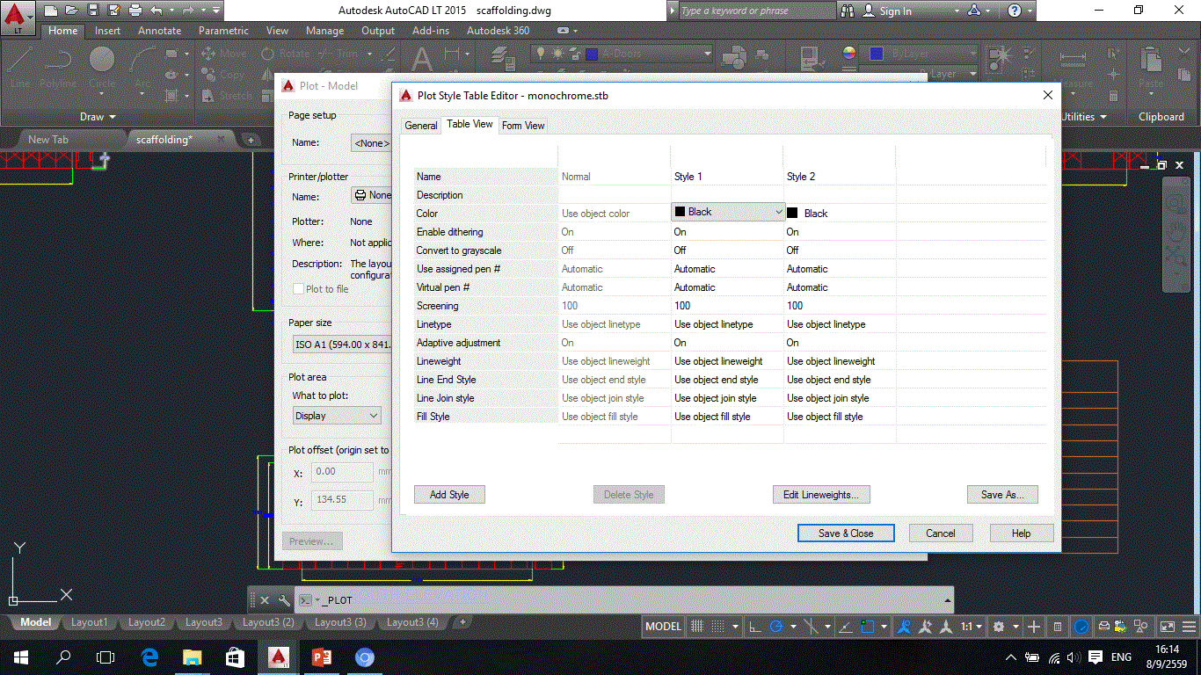Click the command line wrench customize icon
The height and width of the screenshot is (675, 1201).
pos(283,600)
